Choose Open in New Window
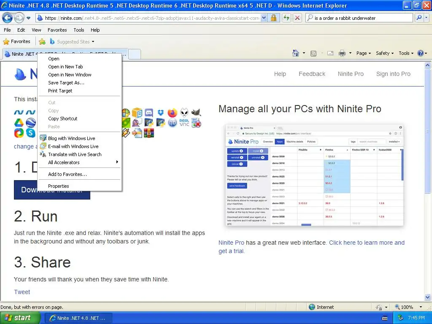The height and width of the screenshot is (324, 432). 79,75
